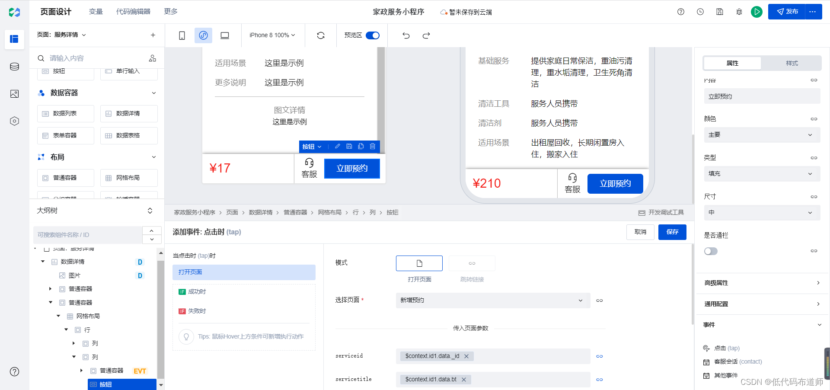Remove the $context.id1.data._id tag
The image size is (830, 390).
[x=466, y=356]
